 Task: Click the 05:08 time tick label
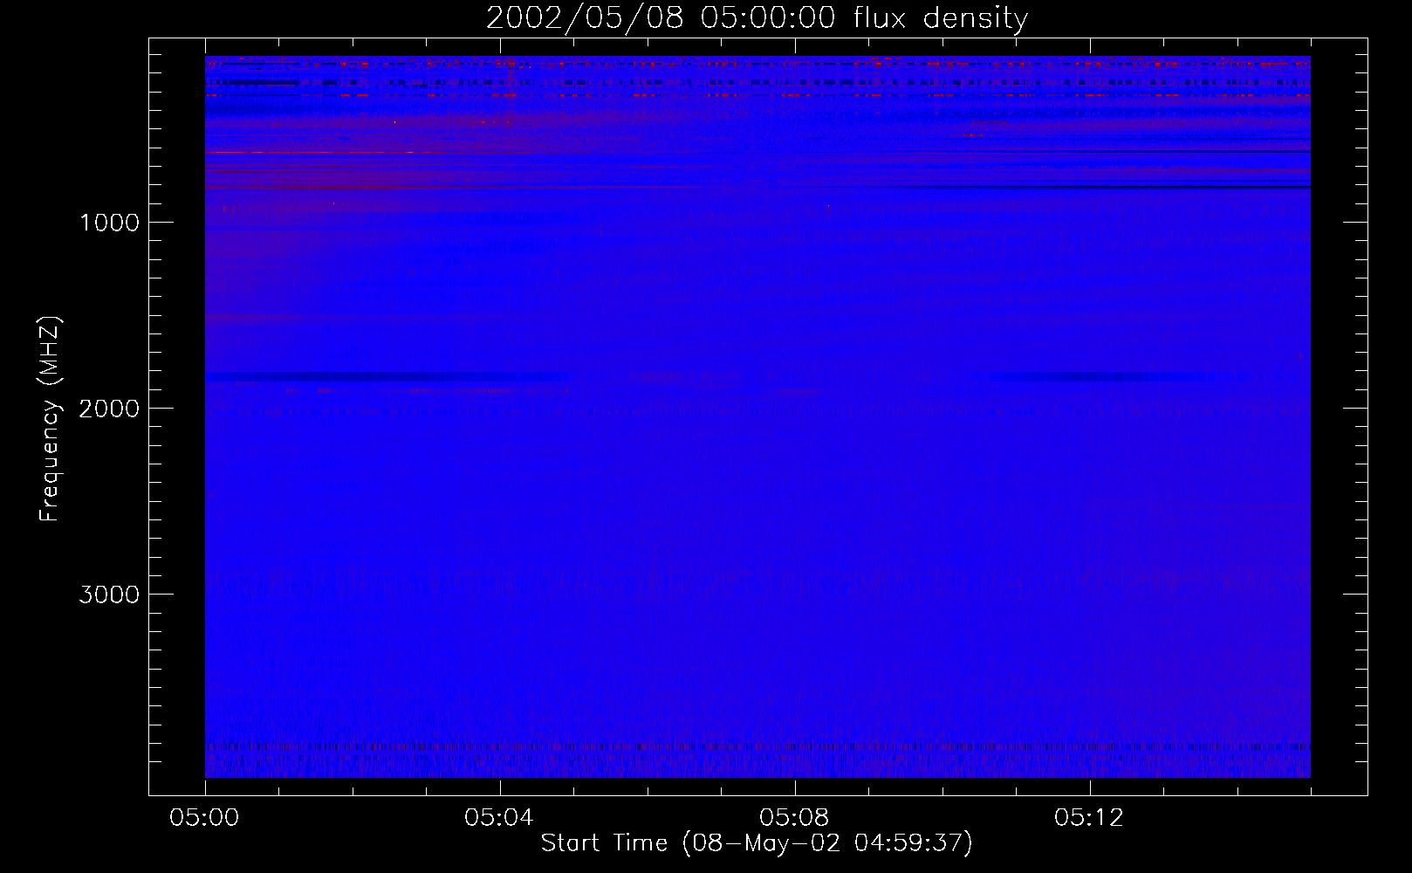tap(794, 818)
